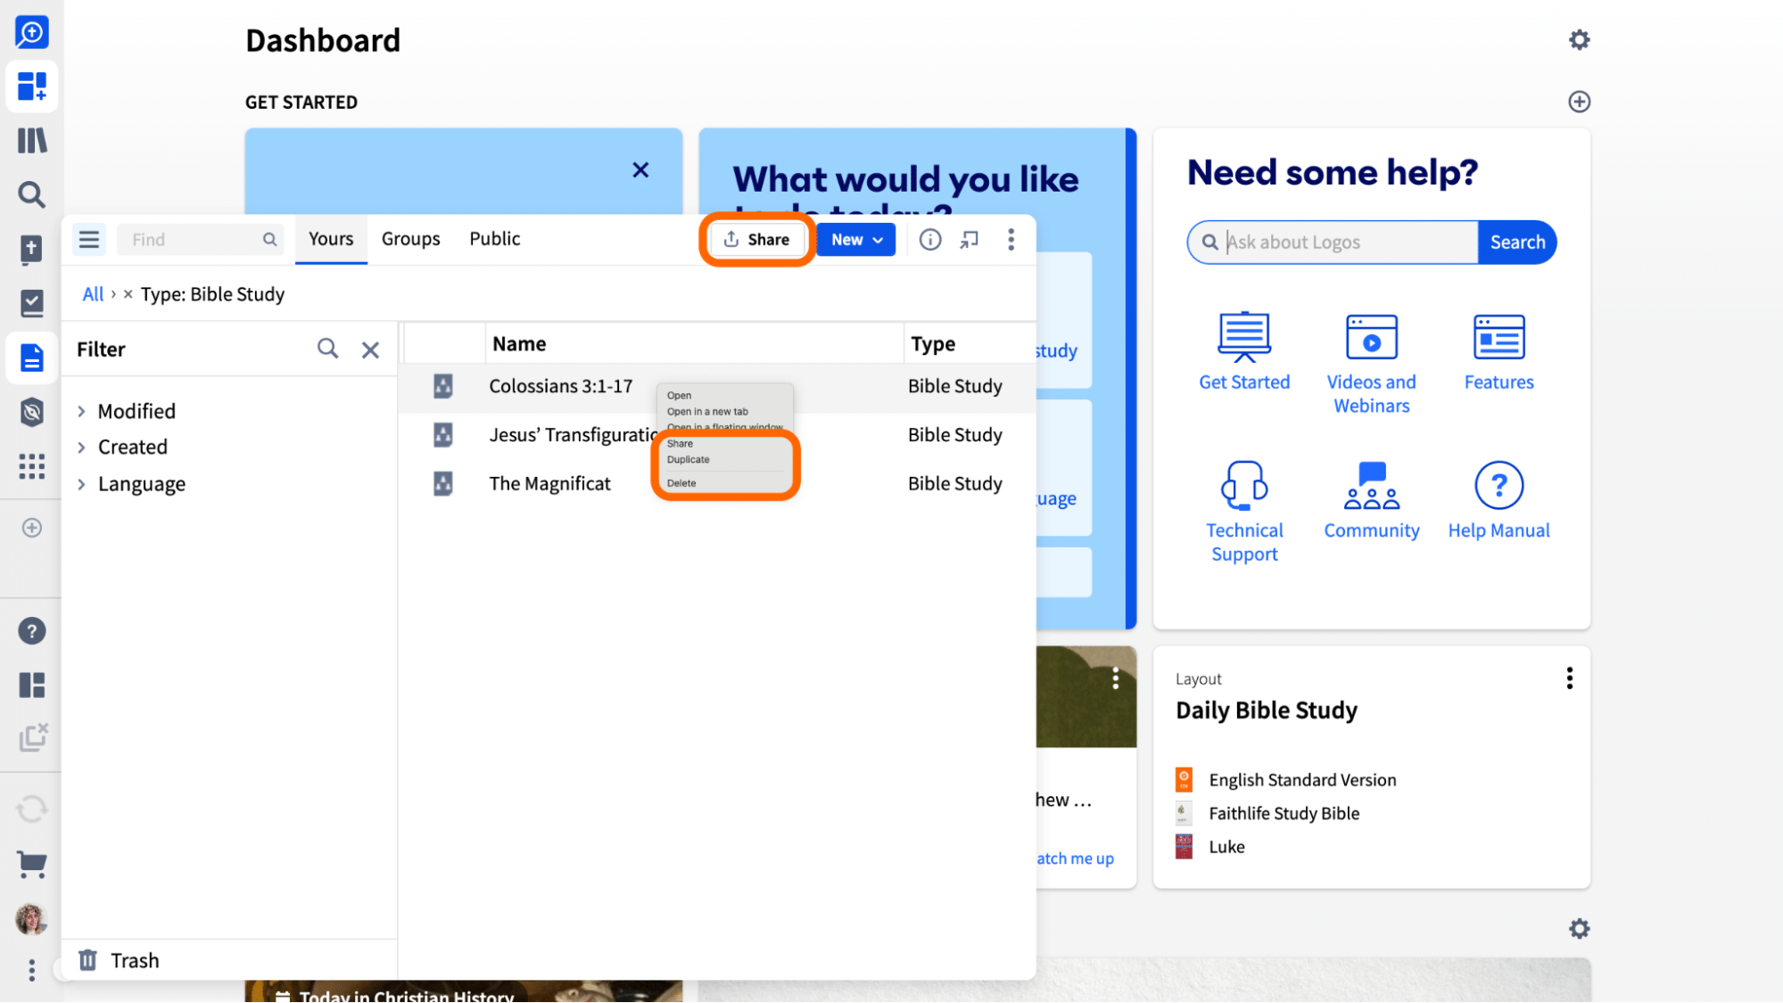The width and height of the screenshot is (1783, 1003).
Task: Click the gear icon below the layout card
Action: coord(1579,929)
